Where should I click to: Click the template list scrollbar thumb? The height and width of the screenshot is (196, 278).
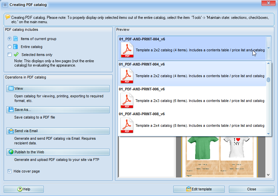click(268, 80)
